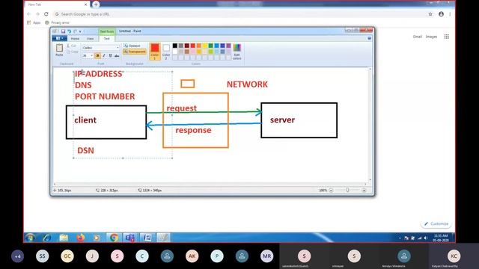Screen dimensions: 479x269
Task: Open the Google apps grid icon
Action: coord(447,37)
